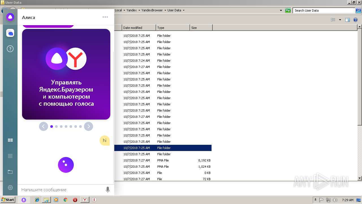The image size is (362, 204).
Task: Select the fourth carousel dot
Action: [x=66, y=127]
